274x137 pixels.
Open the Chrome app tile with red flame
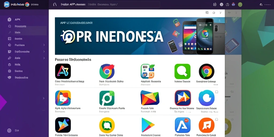coord(107,71)
